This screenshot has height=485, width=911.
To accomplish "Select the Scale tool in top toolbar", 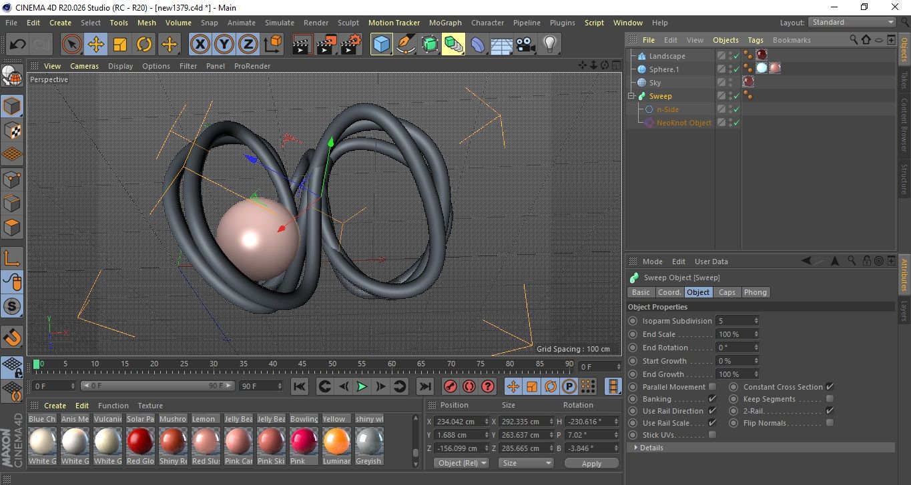I will coord(120,45).
